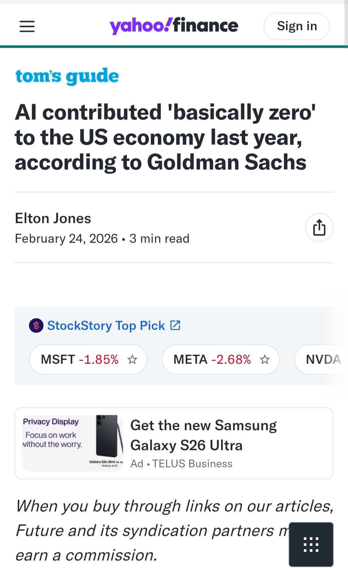Screen dimensions: 348x568
Task: Click the StockStory dollar badge icon
Action: tap(36, 325)
